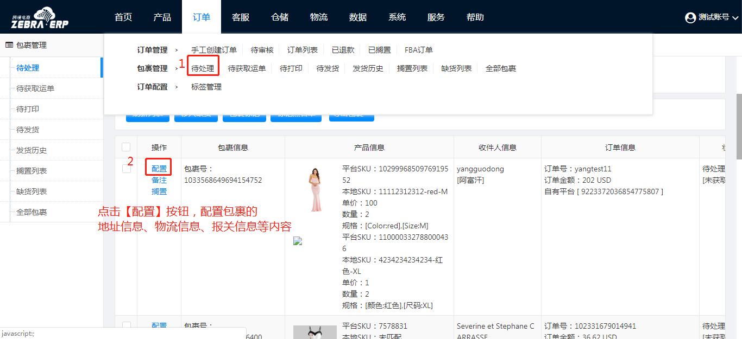This screenshot has width=742, height=339.
Task: Click the arrow next to 订单管理
Action: [177, 50]
